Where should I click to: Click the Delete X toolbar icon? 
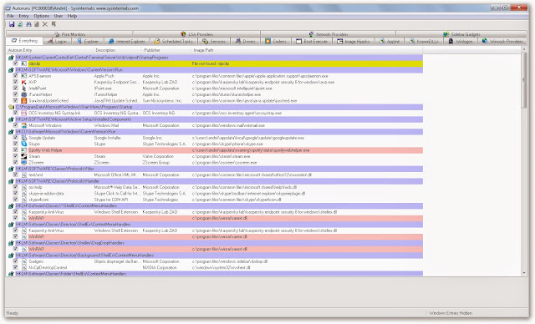(x=45, y=24)
